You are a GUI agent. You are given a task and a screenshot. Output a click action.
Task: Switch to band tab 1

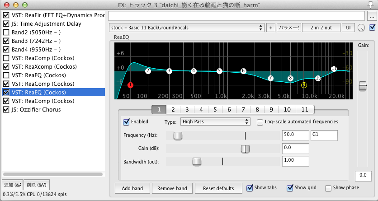click(159, 109)
